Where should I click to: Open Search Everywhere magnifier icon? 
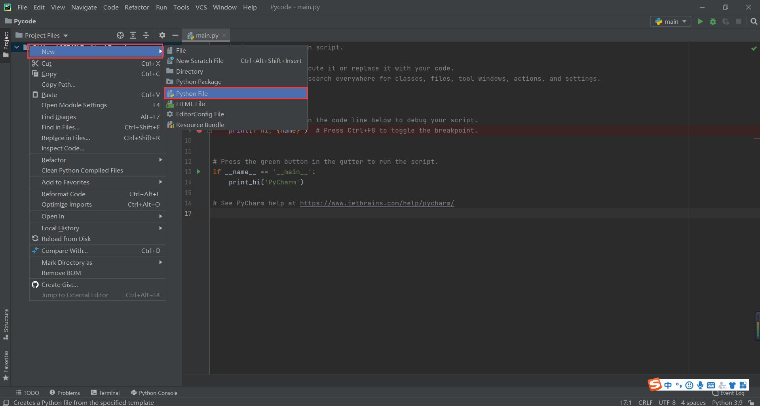click(754, 21)
